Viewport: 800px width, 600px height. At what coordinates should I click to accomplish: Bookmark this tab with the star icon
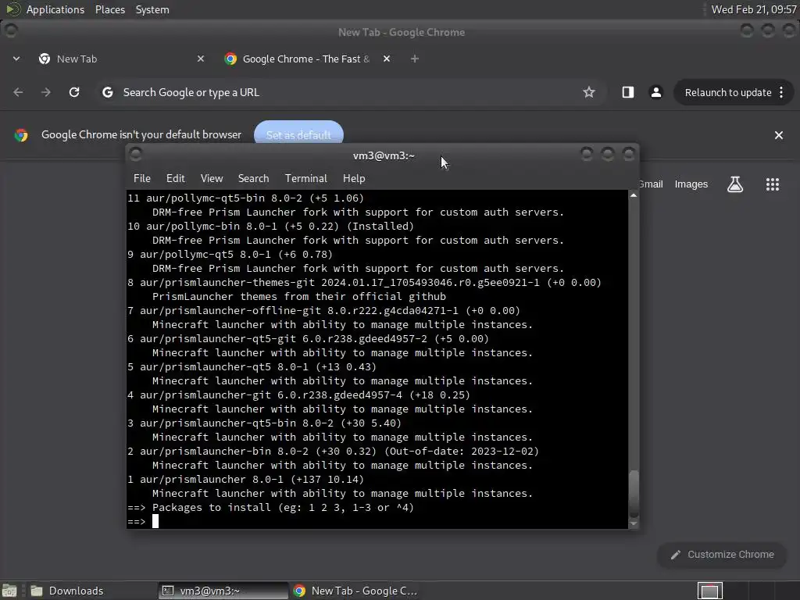click(589, 92)
